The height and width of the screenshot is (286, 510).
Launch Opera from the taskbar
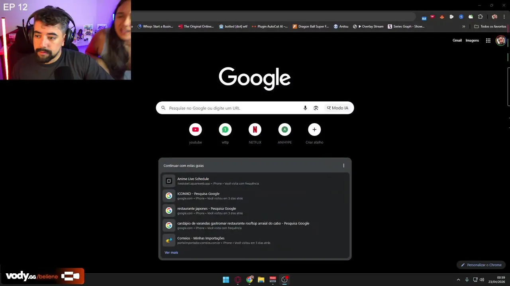click(238, 280)
